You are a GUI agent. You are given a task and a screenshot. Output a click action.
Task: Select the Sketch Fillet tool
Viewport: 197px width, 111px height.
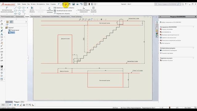[23, 14]
